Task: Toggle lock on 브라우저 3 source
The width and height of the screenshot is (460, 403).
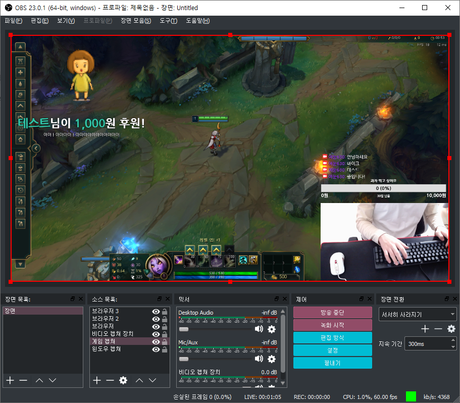Action: pos(165,312)
